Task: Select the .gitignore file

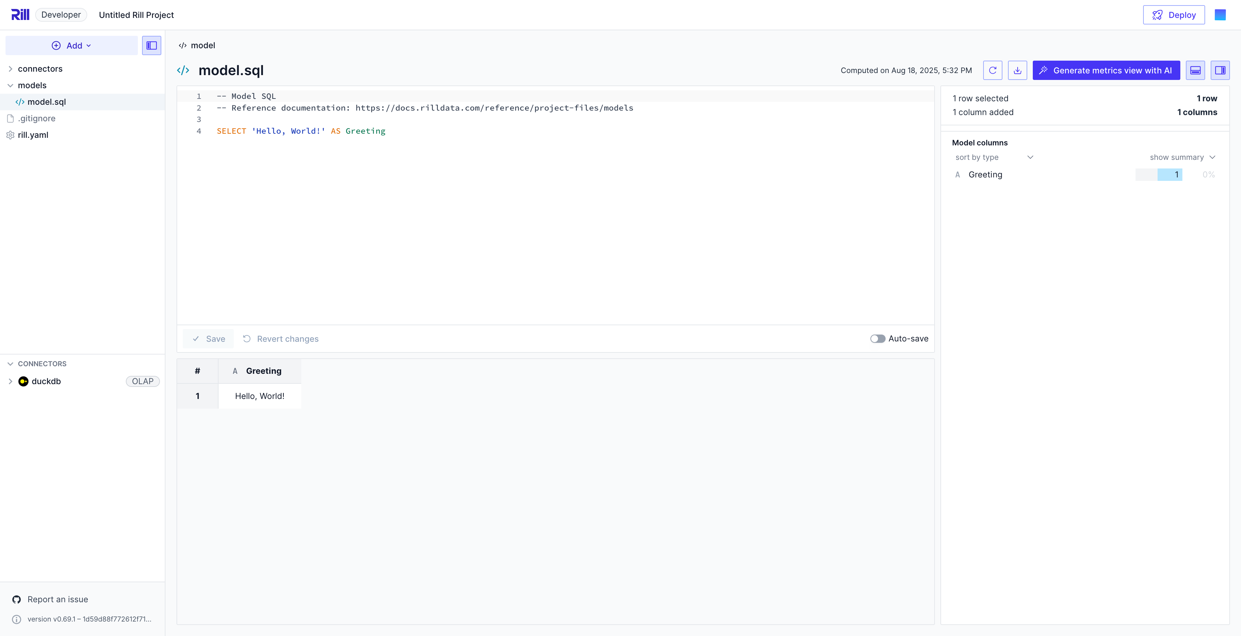Action: coord(37,119)
